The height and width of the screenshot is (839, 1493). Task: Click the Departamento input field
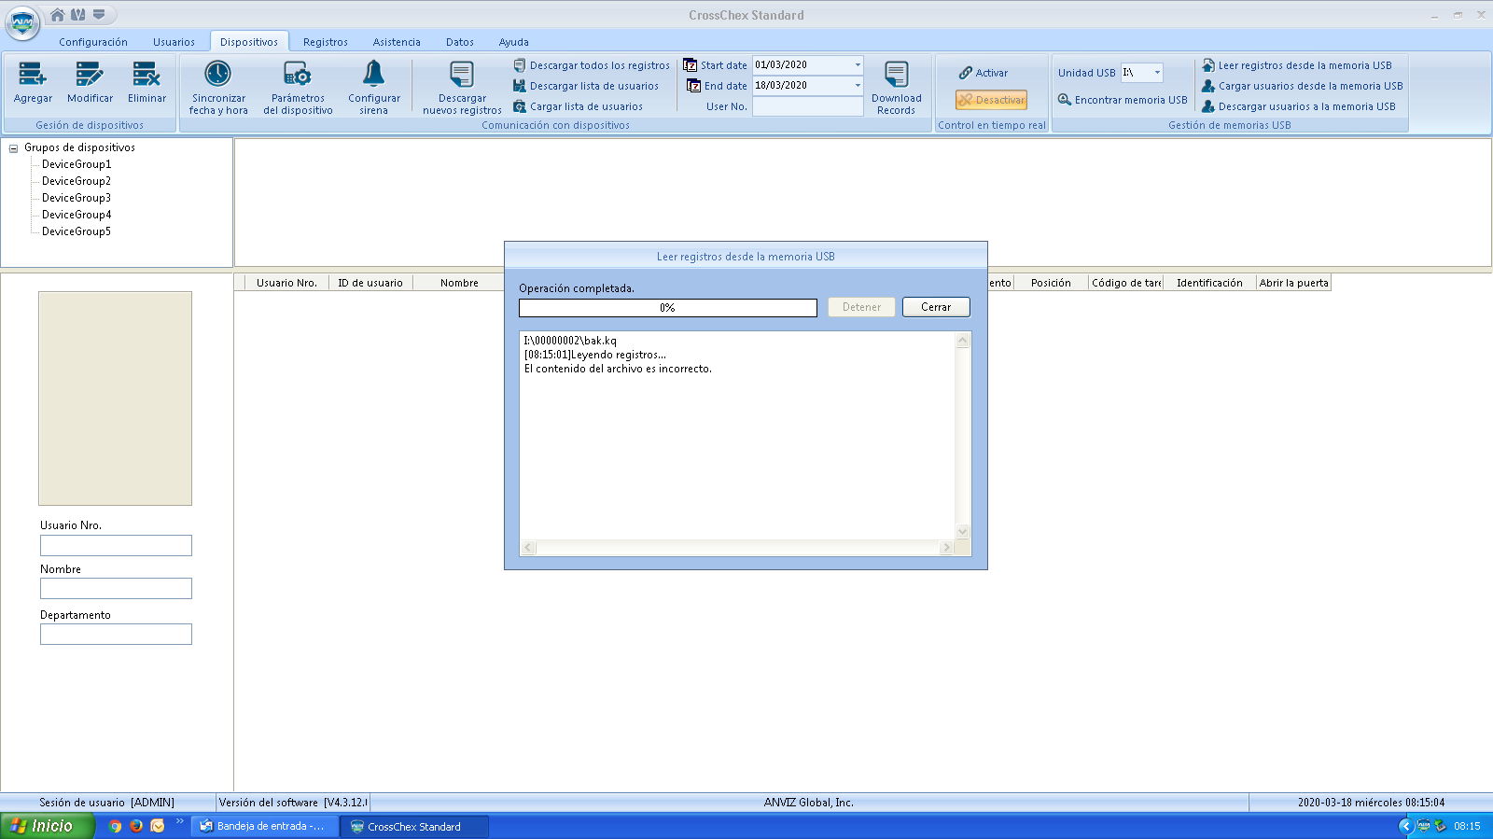click(116, 635)
